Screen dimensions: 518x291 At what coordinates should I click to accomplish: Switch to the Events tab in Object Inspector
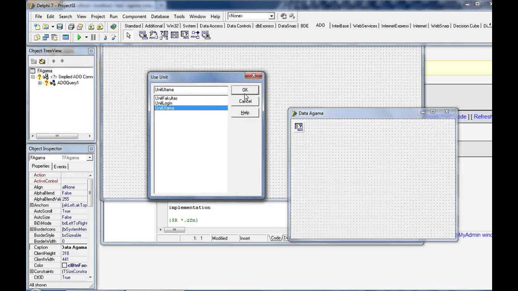(x=60, y=167)
